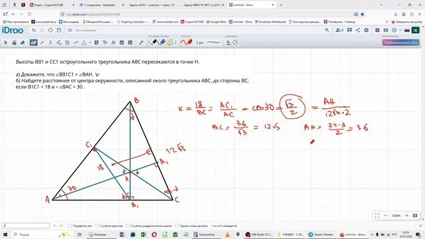
Task: Open the board minimap icon
Action: pyautogui.click(x=415, y=216)
